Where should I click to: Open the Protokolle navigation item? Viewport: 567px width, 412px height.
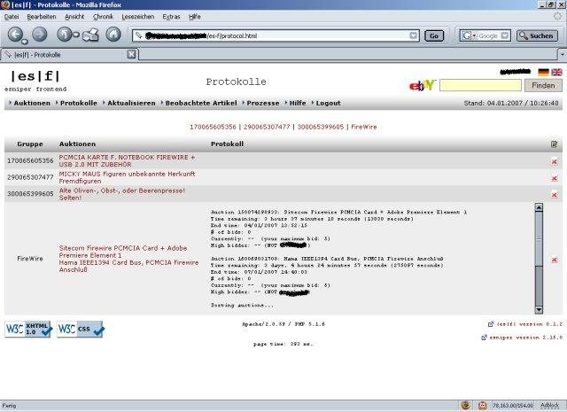click(x=79, y=103)
